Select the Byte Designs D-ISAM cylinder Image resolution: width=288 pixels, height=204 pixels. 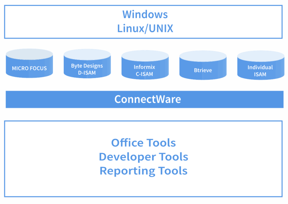(87, 63)
